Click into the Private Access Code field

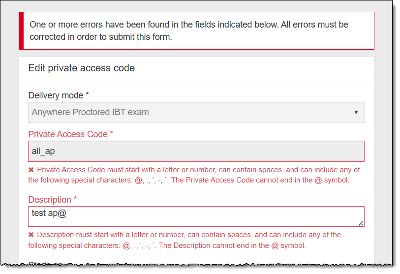tap(196, 152)
